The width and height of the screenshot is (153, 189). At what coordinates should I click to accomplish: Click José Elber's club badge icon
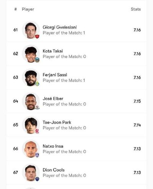click(x=37, y=108)
